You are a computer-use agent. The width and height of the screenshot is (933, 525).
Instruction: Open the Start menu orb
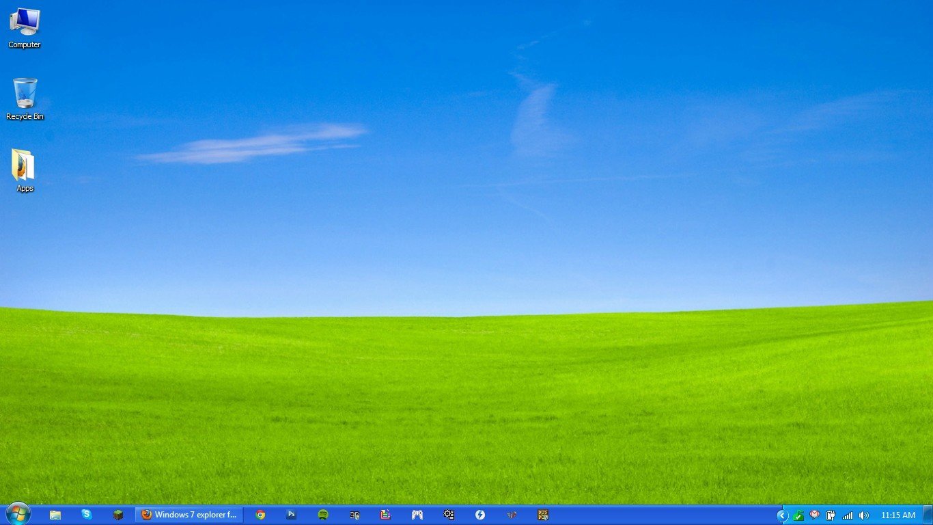[x=17, y=514]
